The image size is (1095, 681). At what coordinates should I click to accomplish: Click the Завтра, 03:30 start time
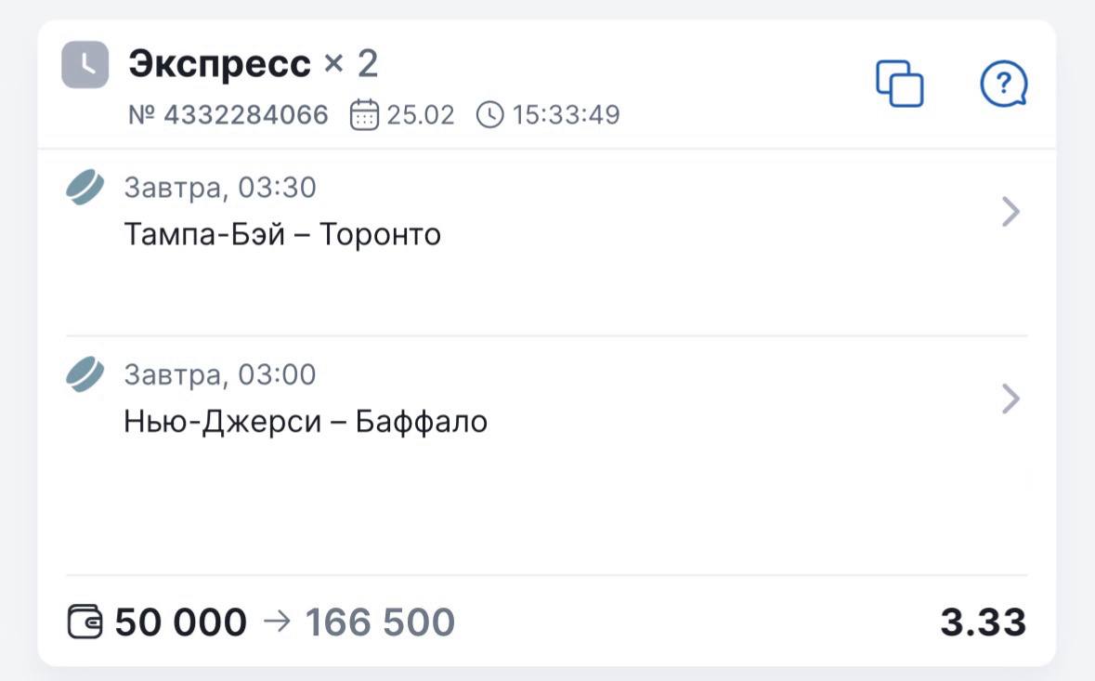pos(220,188)
